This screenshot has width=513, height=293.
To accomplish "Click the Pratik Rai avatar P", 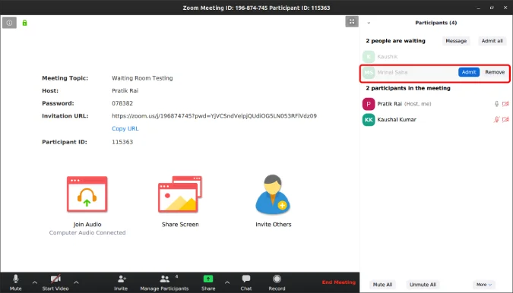I will 369,104.
